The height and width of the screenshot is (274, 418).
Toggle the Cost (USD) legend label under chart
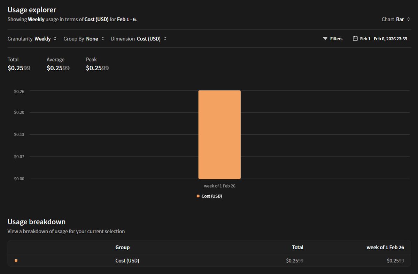[211, 196]
